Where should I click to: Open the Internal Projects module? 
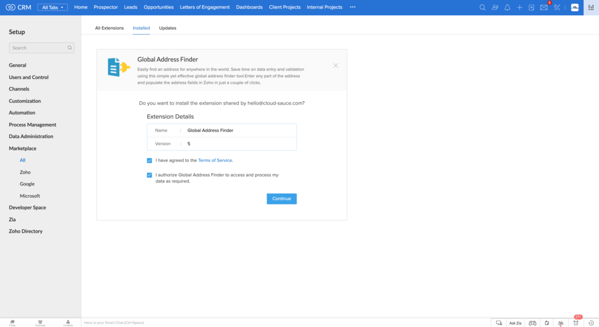coord(324,7)
